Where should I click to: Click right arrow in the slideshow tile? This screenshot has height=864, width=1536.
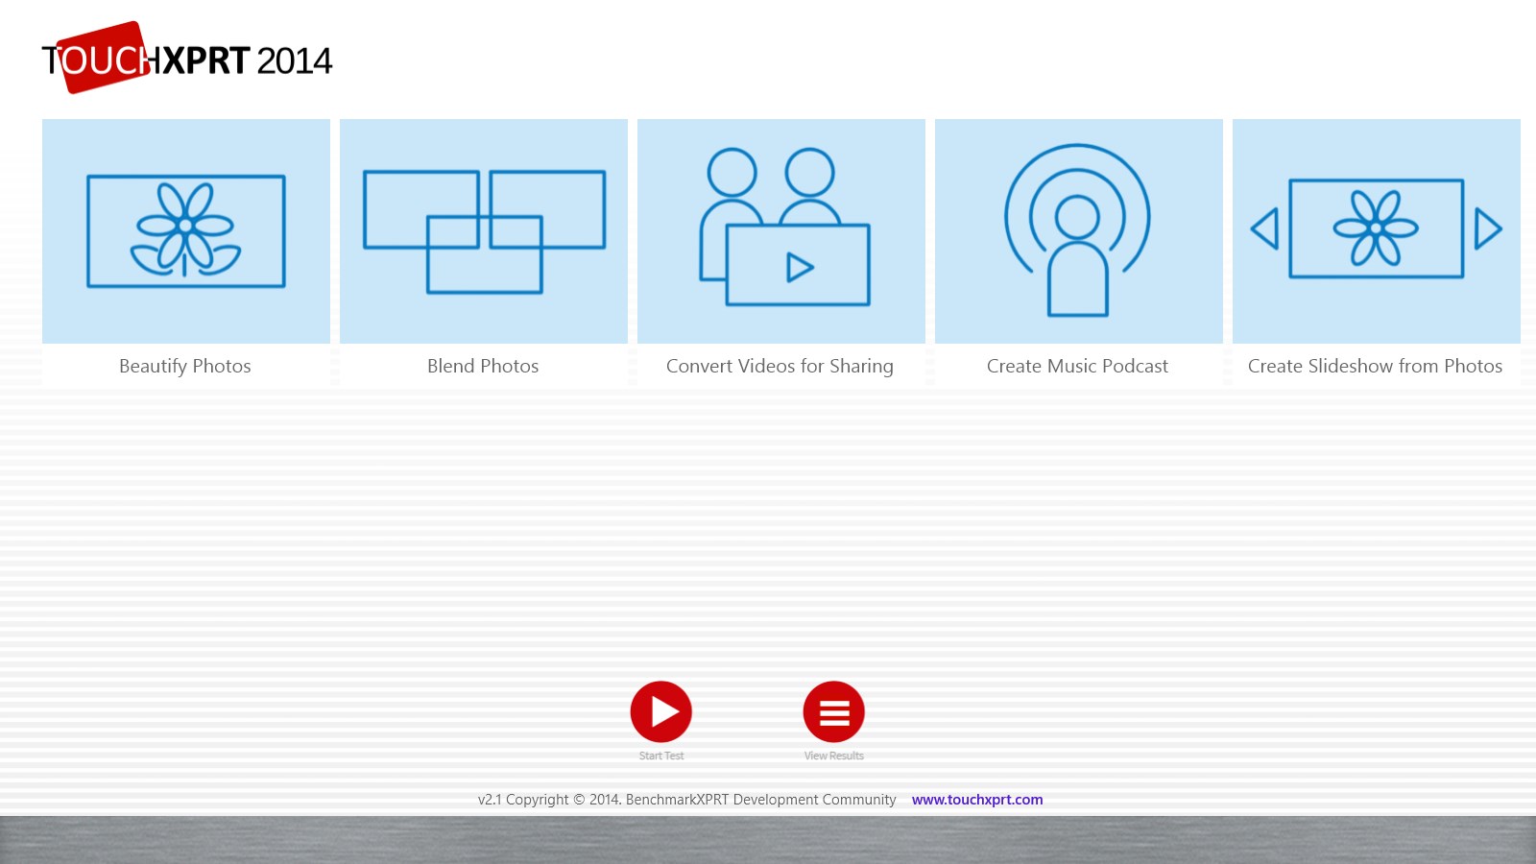click(x=1487, y=228)
